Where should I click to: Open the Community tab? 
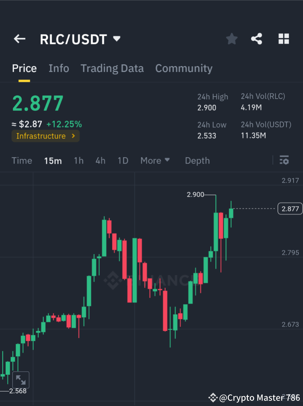[x=184, y=68]
